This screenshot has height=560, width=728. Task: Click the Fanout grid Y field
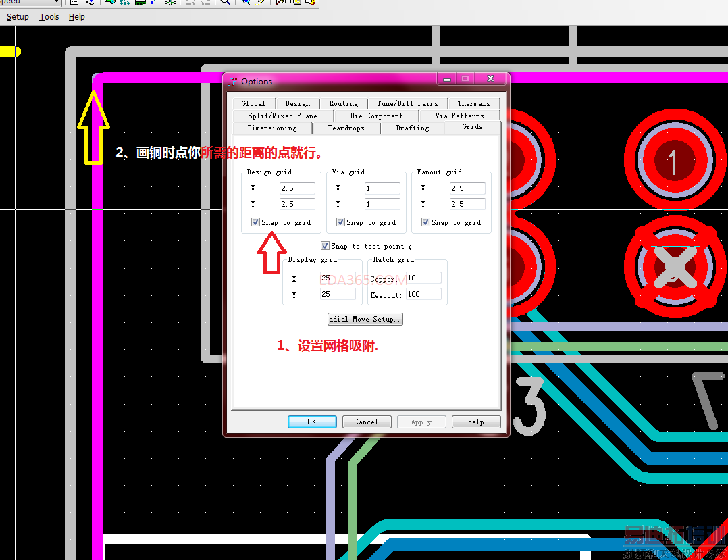point(467,204)
